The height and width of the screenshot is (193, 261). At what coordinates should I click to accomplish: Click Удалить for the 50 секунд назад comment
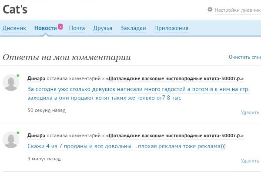tap(250, 112)
